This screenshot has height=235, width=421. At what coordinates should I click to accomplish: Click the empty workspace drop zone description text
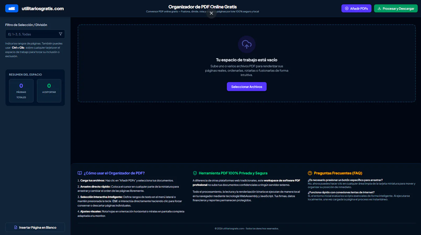coord(247,71)
